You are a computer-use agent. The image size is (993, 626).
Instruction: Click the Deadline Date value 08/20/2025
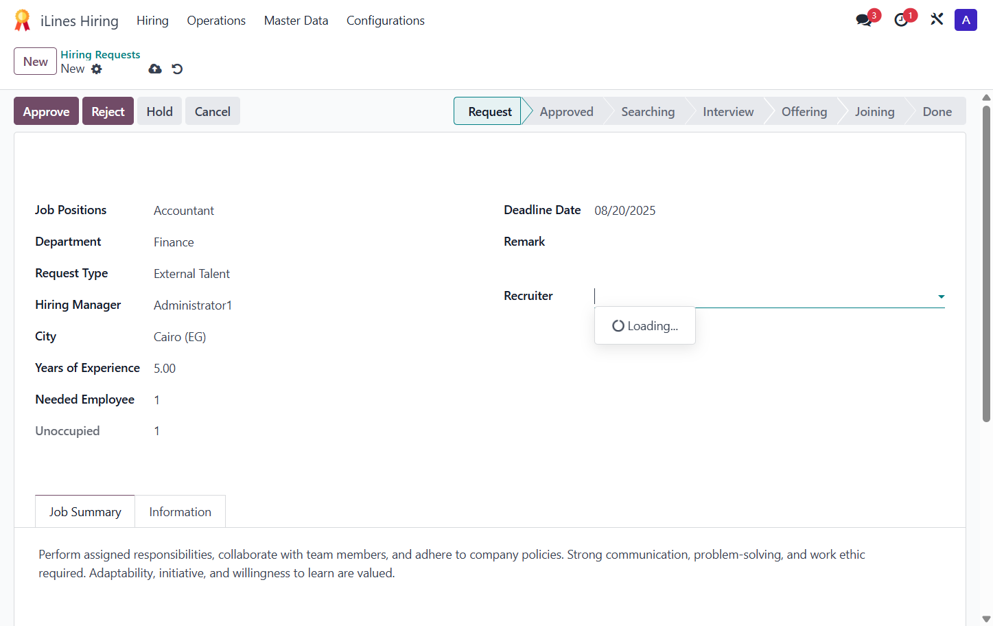point(624,211)
